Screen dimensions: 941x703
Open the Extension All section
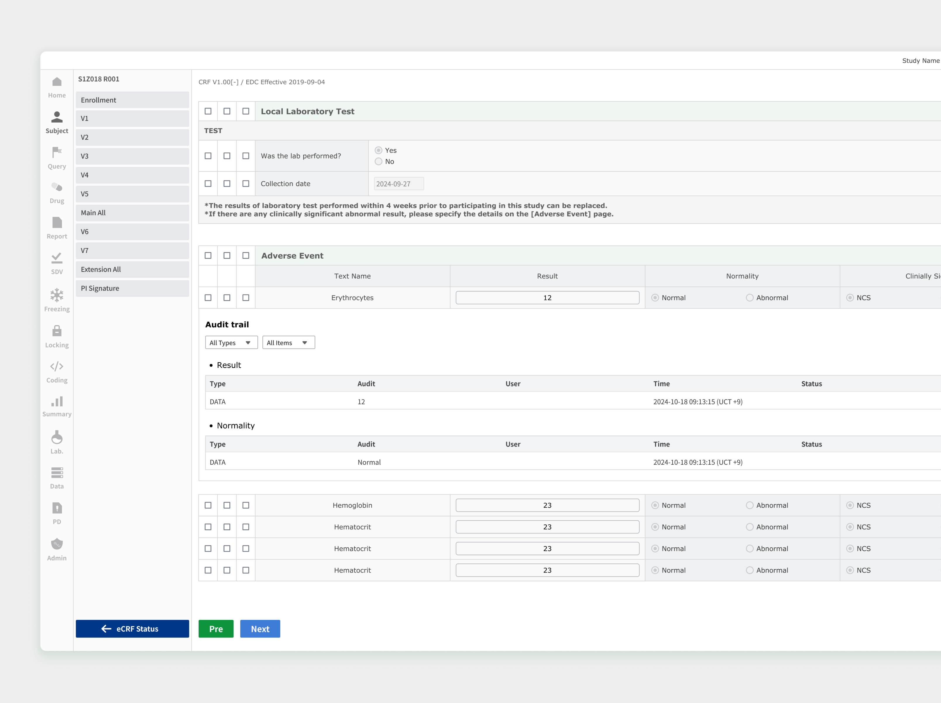tap(132, 270)
